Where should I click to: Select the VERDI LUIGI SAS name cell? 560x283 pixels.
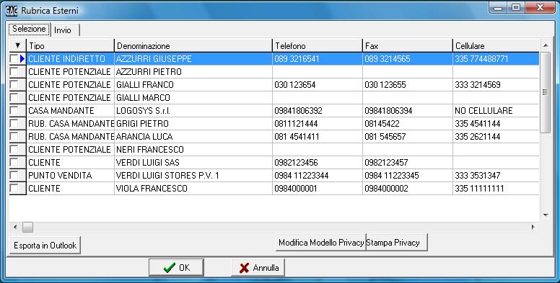coord(193,162)
